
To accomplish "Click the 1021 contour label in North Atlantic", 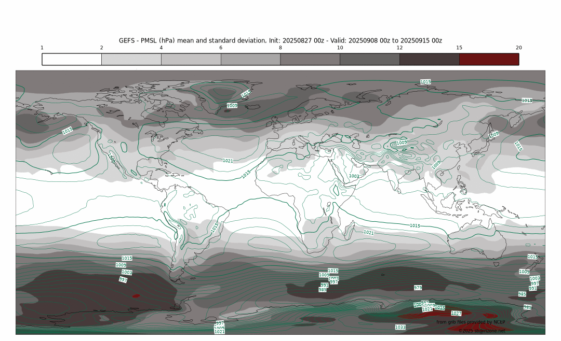I will tap(228, 161).
